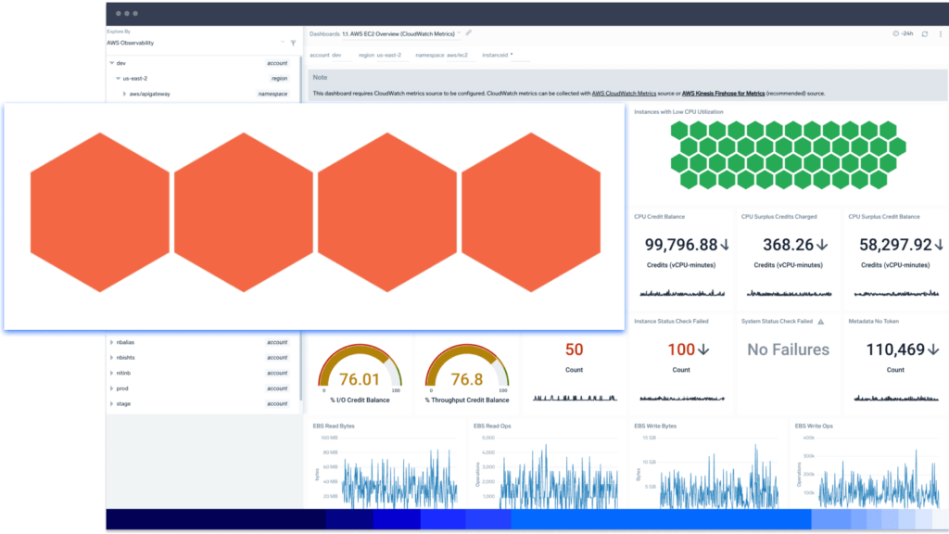Open the dashboard title dropdown arrow
This screenshot has height=534, width=949.
pos(460,33)
